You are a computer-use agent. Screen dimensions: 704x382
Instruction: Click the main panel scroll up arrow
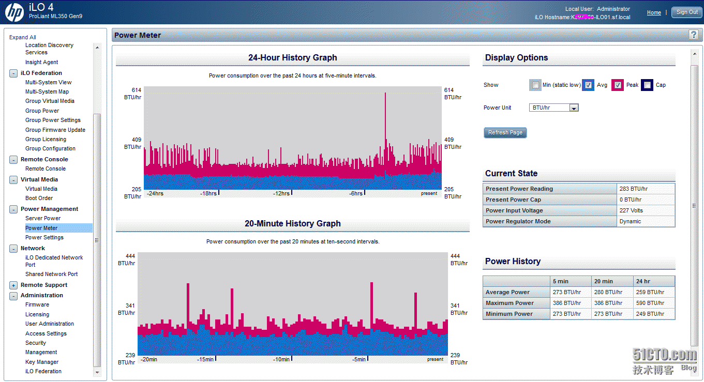[x=694, y=53]
